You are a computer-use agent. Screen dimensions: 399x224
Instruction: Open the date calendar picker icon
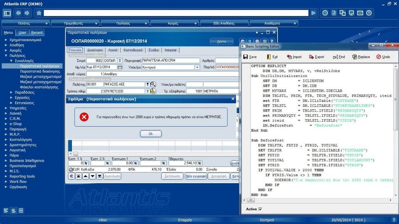pyautogui.click(x=120, y=67)
